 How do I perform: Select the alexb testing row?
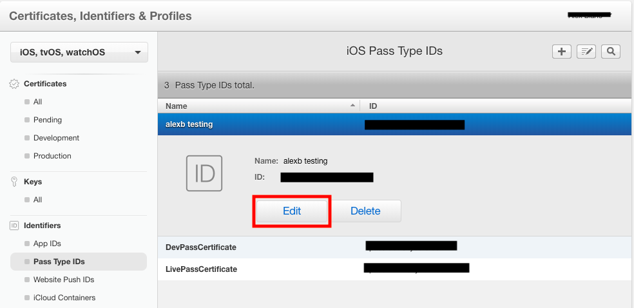point(394,124)
